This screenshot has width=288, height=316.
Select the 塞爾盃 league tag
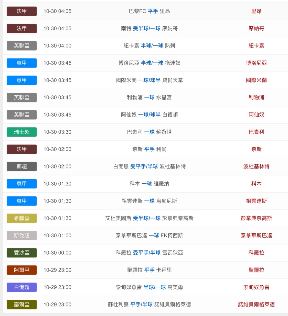(x=22, y=304)
